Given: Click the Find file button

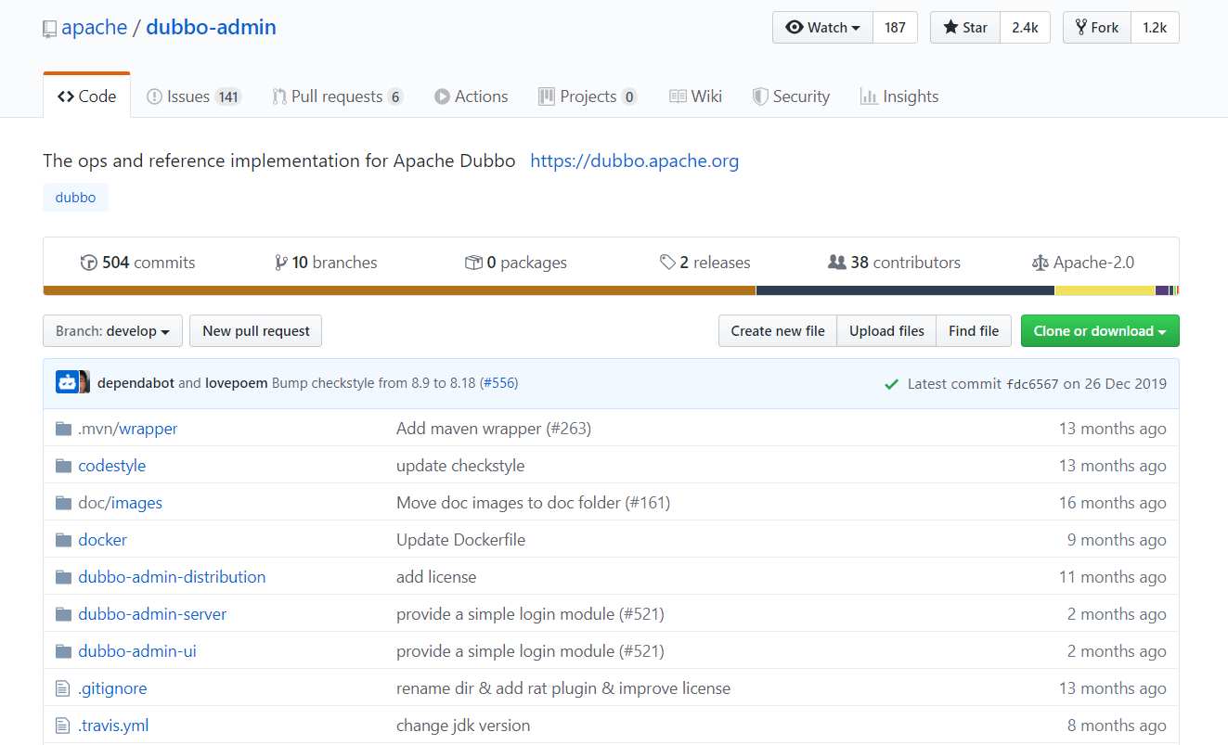Looking at the screenshot, I should 974,331.
